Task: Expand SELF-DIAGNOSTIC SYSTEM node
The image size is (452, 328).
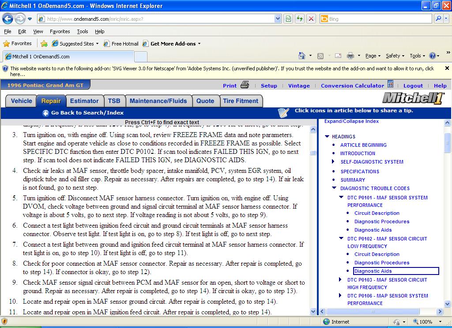Action: [333, 162]
